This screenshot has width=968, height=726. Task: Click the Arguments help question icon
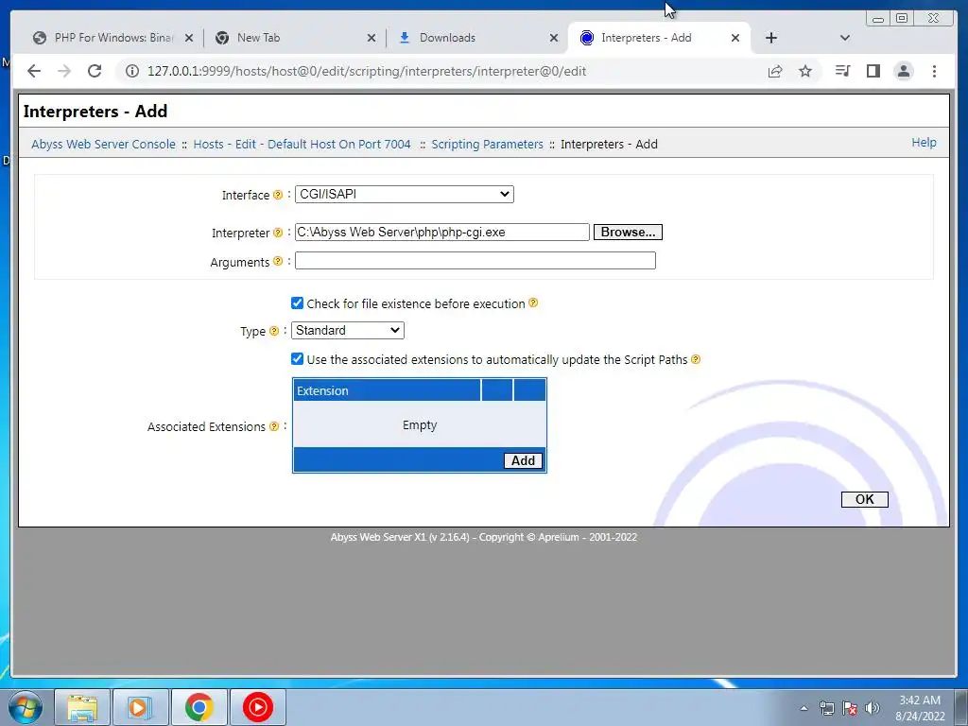click(278, 261)
